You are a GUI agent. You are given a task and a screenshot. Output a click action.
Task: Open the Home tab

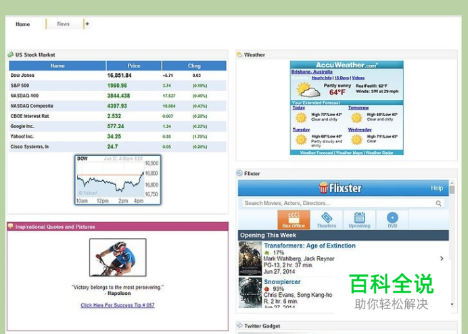pos(23,24)
